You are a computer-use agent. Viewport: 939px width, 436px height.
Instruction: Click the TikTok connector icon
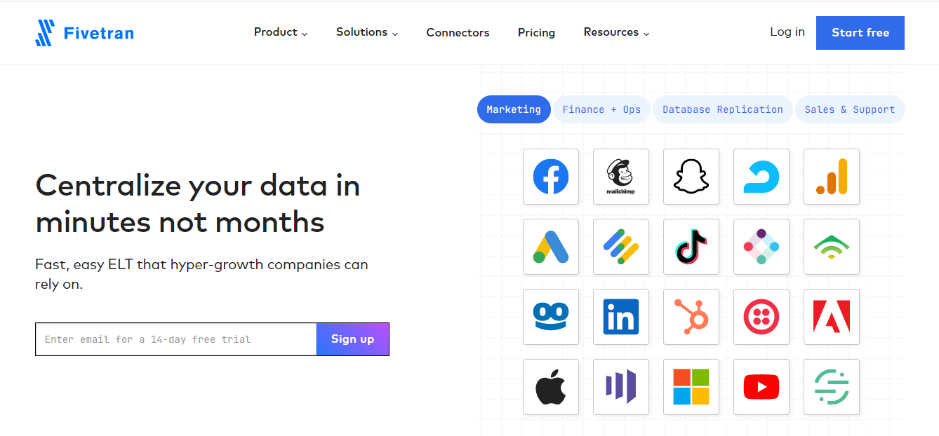click(x=691, y=247)
